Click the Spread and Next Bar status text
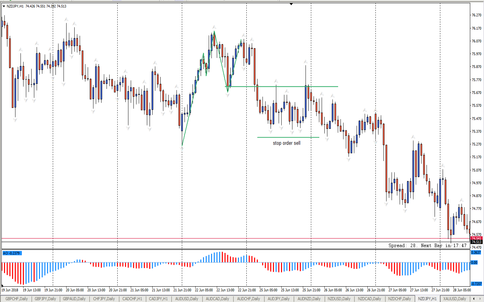 click(x=428, y=246)
